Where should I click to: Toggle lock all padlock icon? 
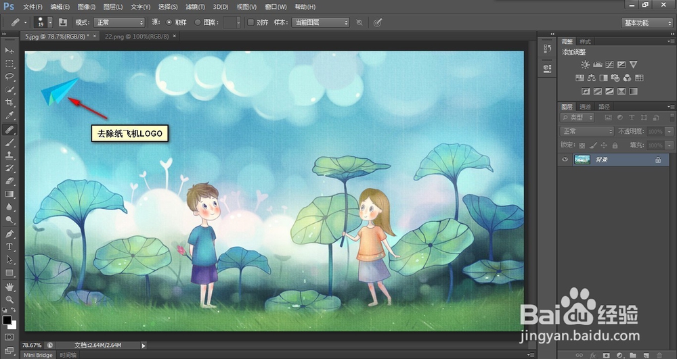click(615, 145)
